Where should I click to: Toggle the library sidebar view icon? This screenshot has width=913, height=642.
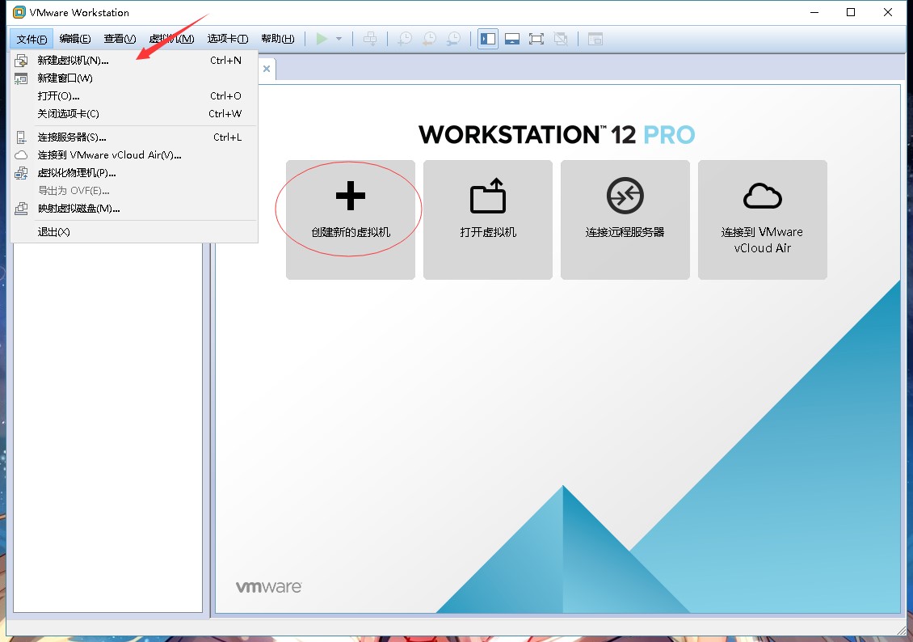(x=488, y=39)
